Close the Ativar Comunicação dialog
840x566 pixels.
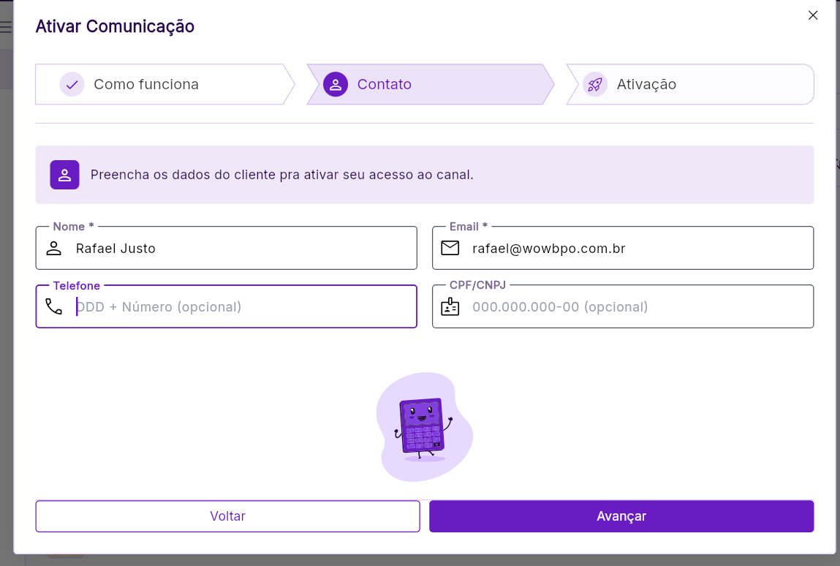pos(813,15)
